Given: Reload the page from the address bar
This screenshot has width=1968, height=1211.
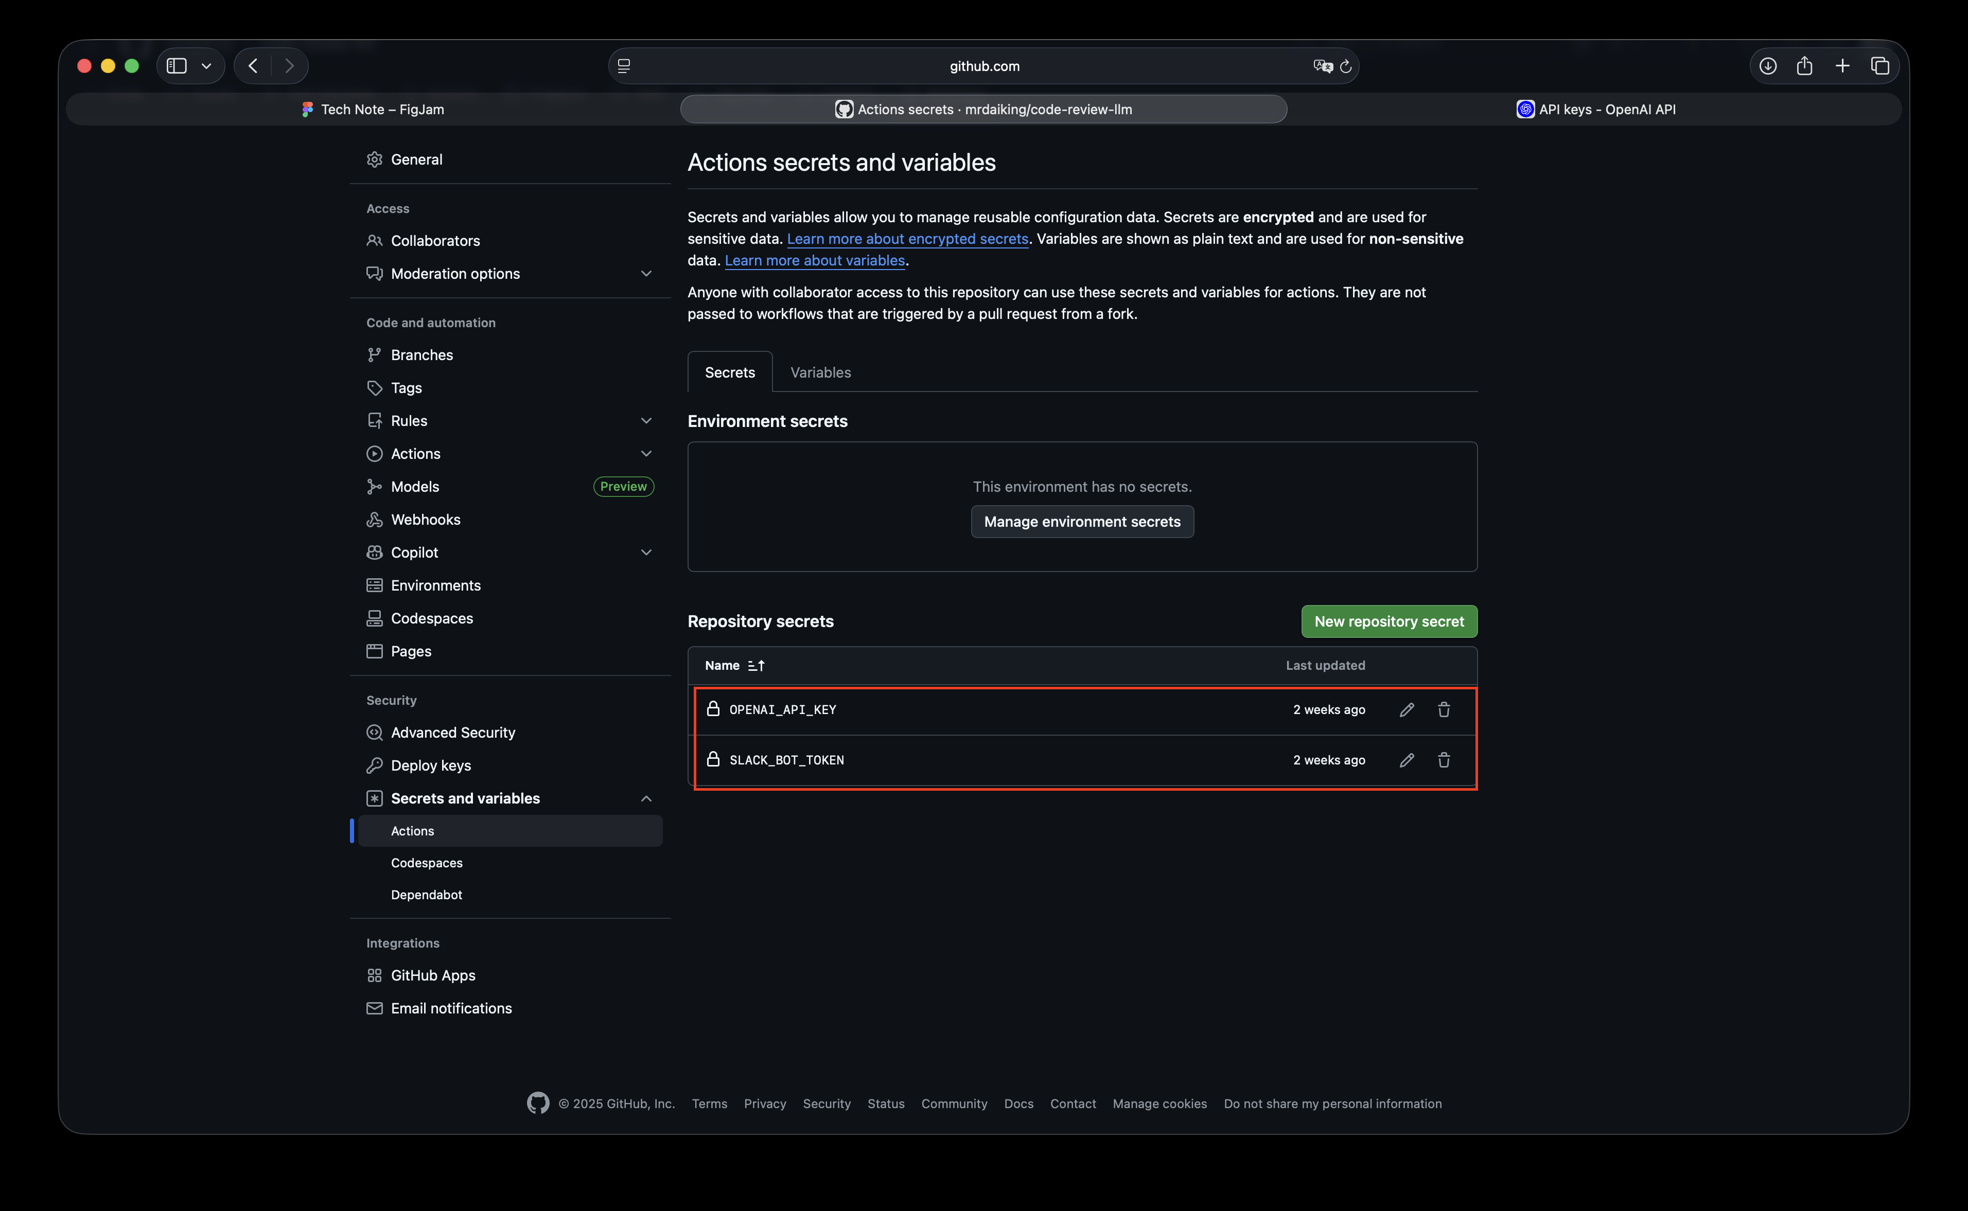Looking at the screenshot, I should click(x=1346, y=66).
